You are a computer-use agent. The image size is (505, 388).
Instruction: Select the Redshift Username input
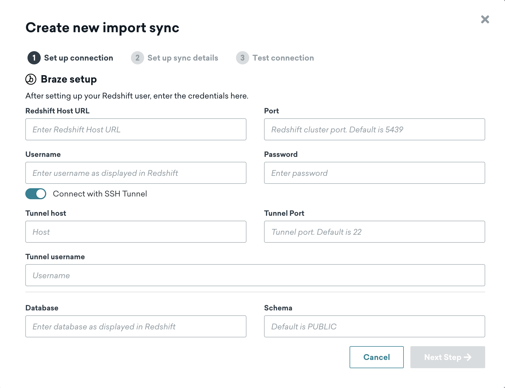[x=136, y=173]
